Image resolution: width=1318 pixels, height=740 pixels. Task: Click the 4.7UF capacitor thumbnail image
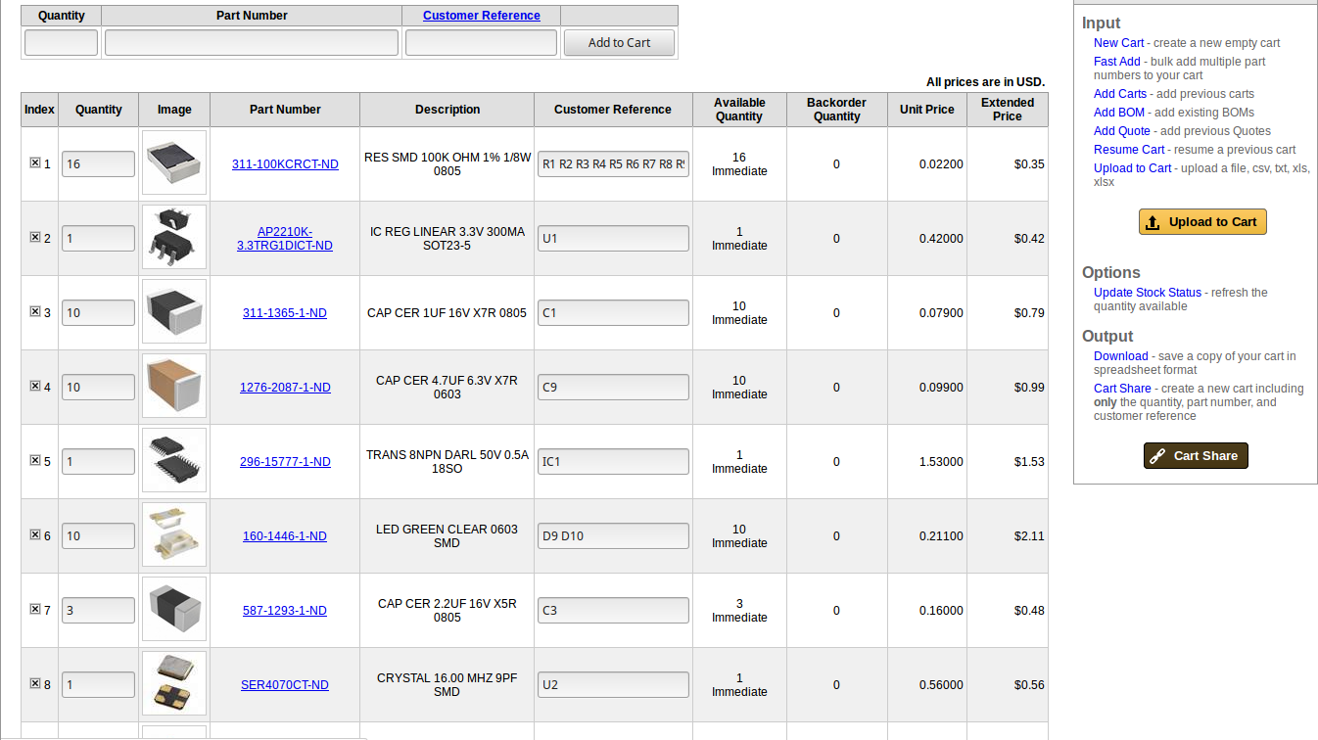[x=174, y=387]
